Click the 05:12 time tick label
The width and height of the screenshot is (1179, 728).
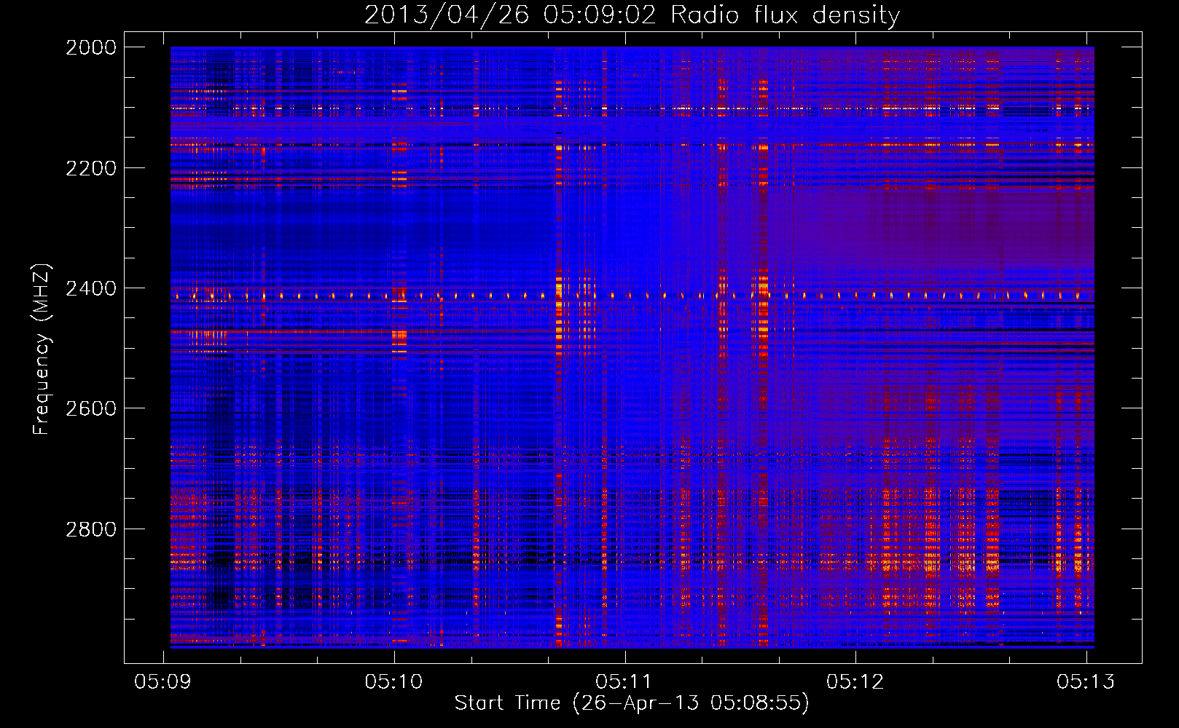855,681
